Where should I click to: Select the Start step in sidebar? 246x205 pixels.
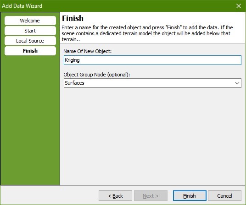coord(30,31)
